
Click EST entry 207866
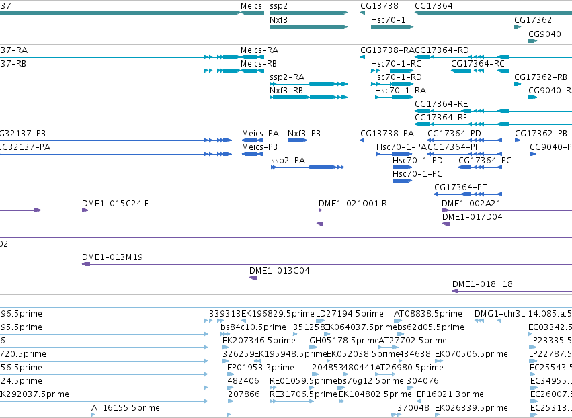[x=244, y=394]
